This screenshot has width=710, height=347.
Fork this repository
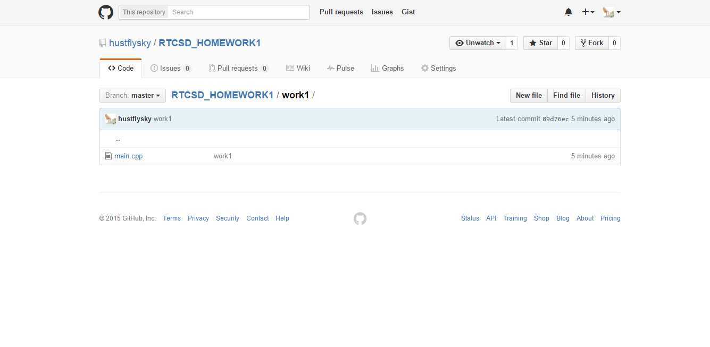(x=591, y=43)
